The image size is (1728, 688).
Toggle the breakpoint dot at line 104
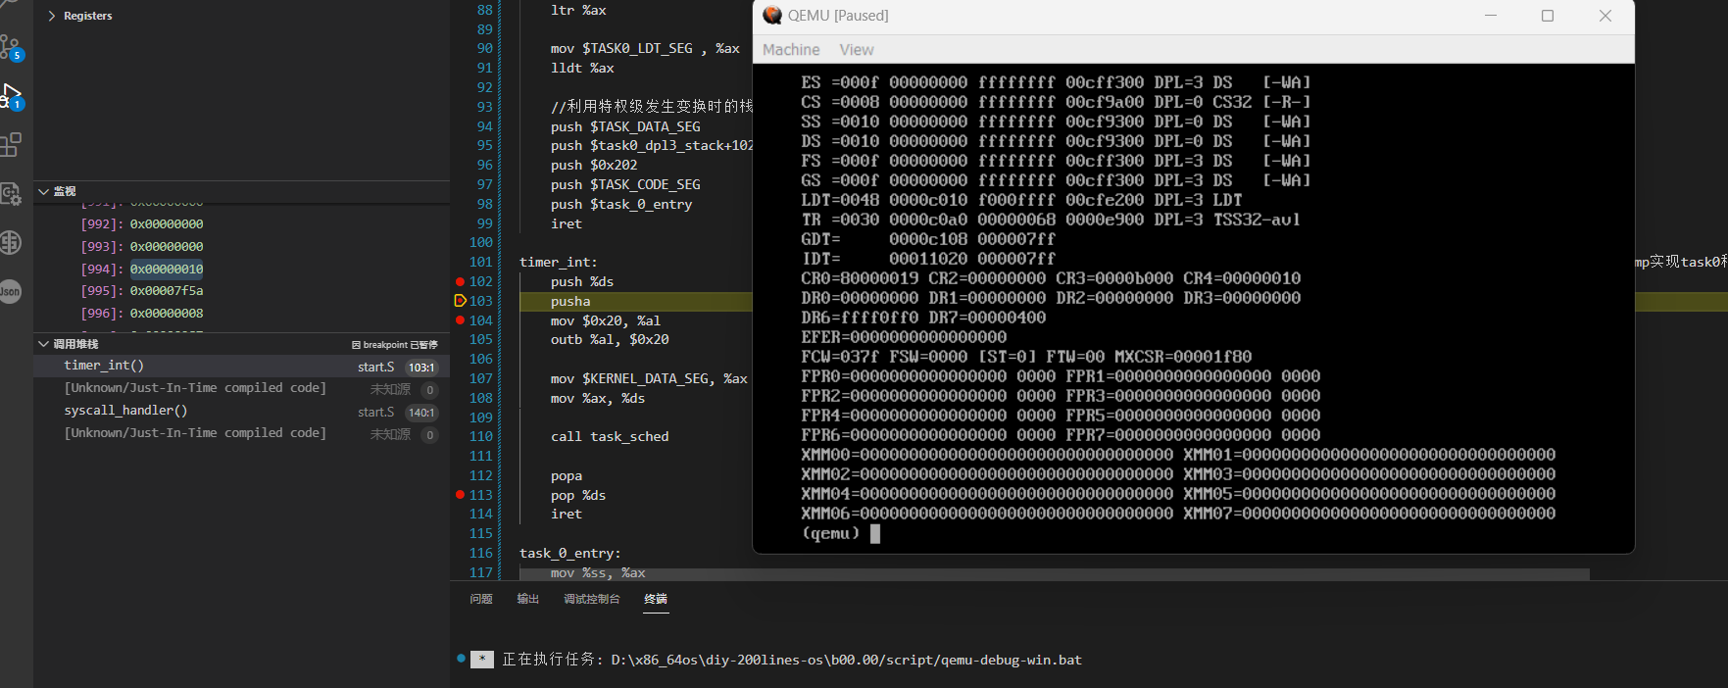460,320
